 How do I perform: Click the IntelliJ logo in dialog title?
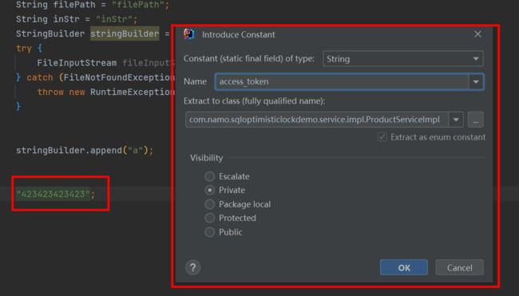coord(189,34)
